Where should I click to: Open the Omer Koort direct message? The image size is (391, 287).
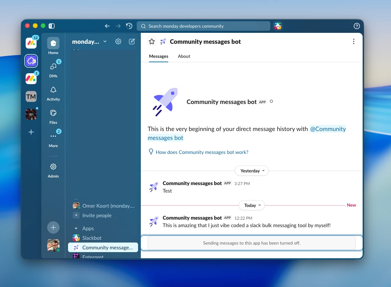click(x=104, y=206)
